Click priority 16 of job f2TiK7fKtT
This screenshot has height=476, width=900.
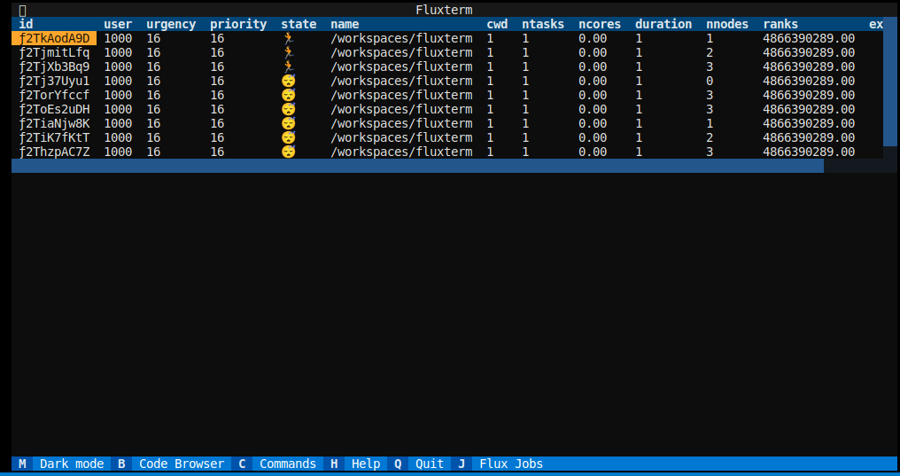coord(217,137)
